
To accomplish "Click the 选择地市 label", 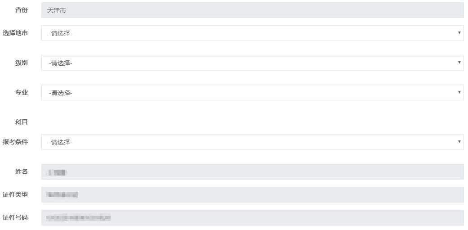I will coord(15,33).
